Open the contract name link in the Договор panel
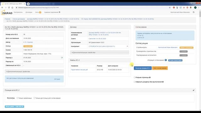 pyautogui.click(x=105, y=34)
